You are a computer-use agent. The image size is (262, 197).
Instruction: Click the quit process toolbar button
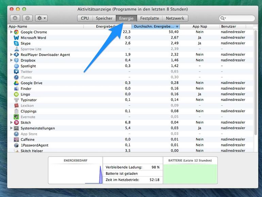[15, 18]
